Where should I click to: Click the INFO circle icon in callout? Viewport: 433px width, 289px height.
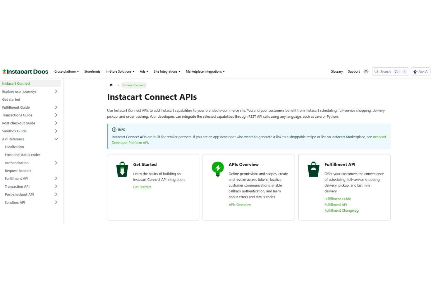[x=114, y=129]
